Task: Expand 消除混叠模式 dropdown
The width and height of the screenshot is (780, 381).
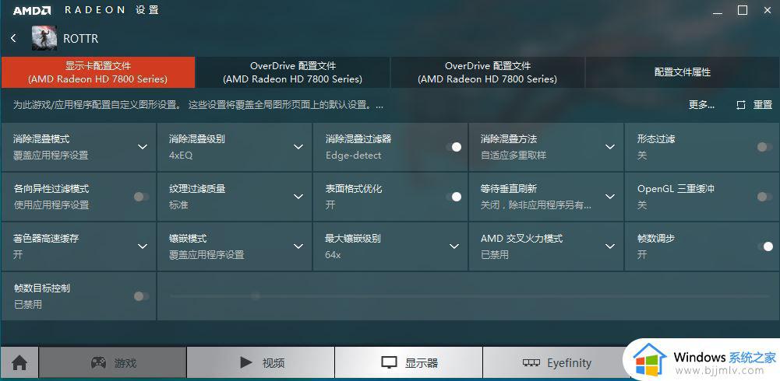Action: pos(143,147)
